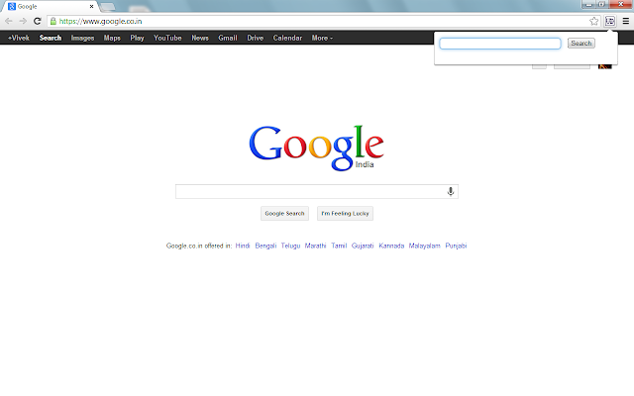Image resolution: width=634 pixels, height=396 pixels.
Task: Switch Google to Telugu
Action: [x=290, y=246]
